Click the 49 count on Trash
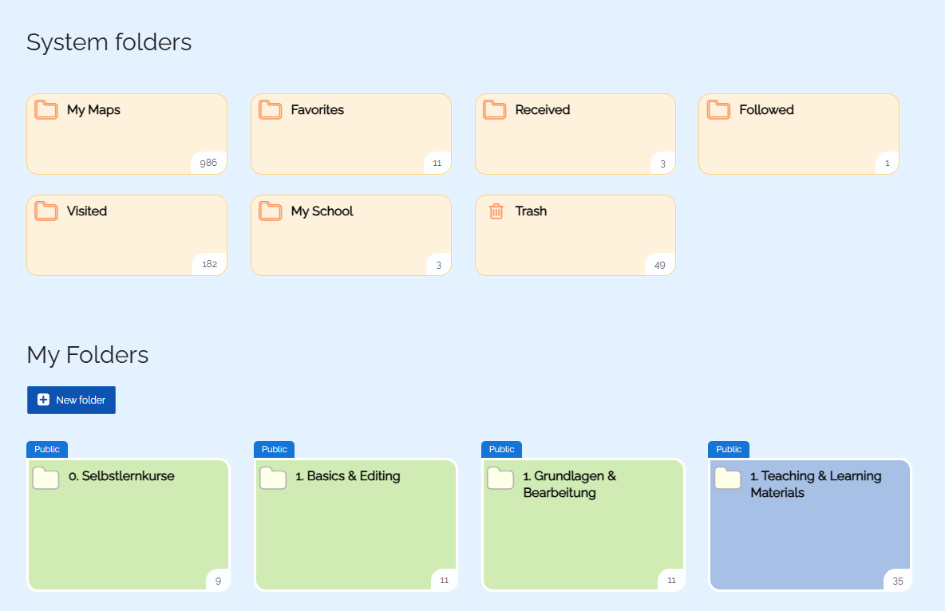Viewport: 945px width, 611px height. pyautogui.click(x=660, y=265)
